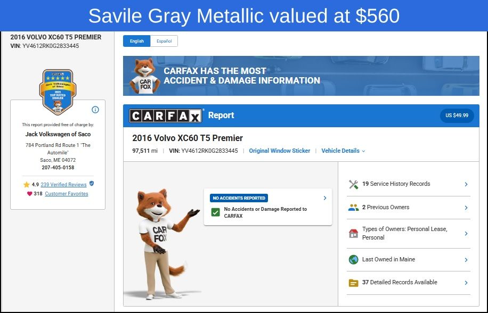Click dealer name Jack Volkswagen of Saco
The image size is (488, 313).
point(58,134)
